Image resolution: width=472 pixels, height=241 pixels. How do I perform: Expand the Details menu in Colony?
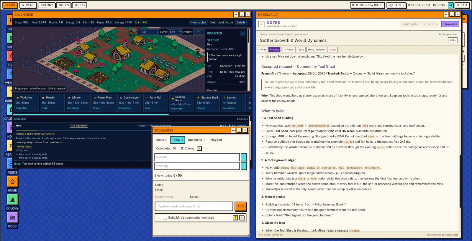pos(242,22)
